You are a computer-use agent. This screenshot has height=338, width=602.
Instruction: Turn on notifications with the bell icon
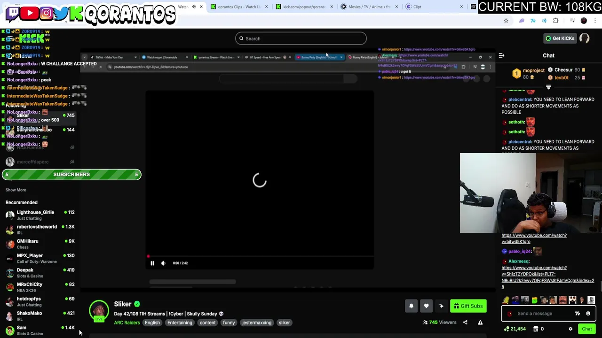[x=411, y=306]
